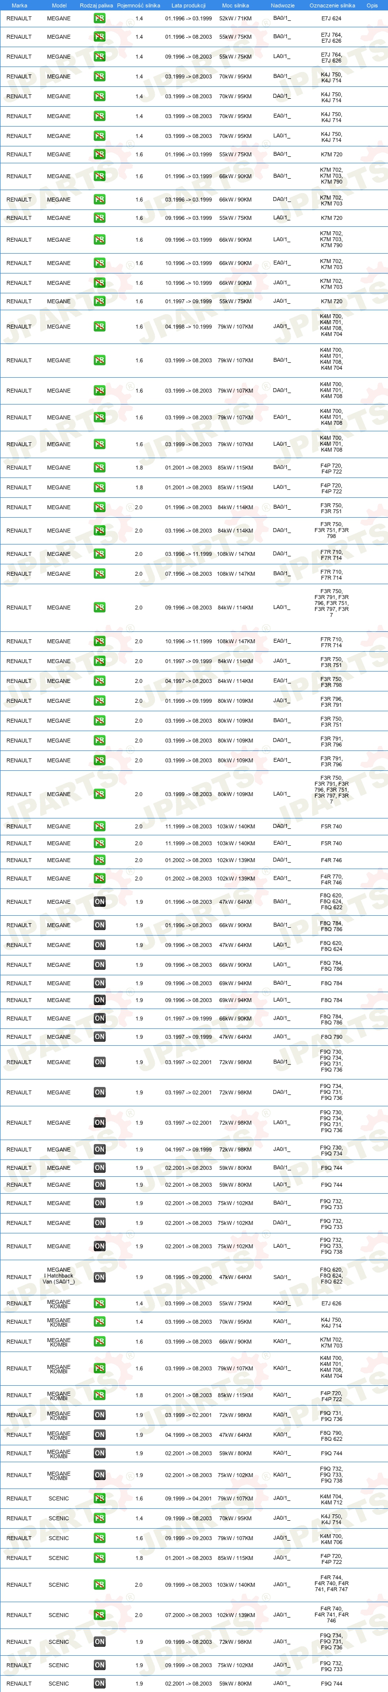388x1692 pixels.
Task: Click the Opis column header
Action: pyautogui.click(x=372, y=5)
